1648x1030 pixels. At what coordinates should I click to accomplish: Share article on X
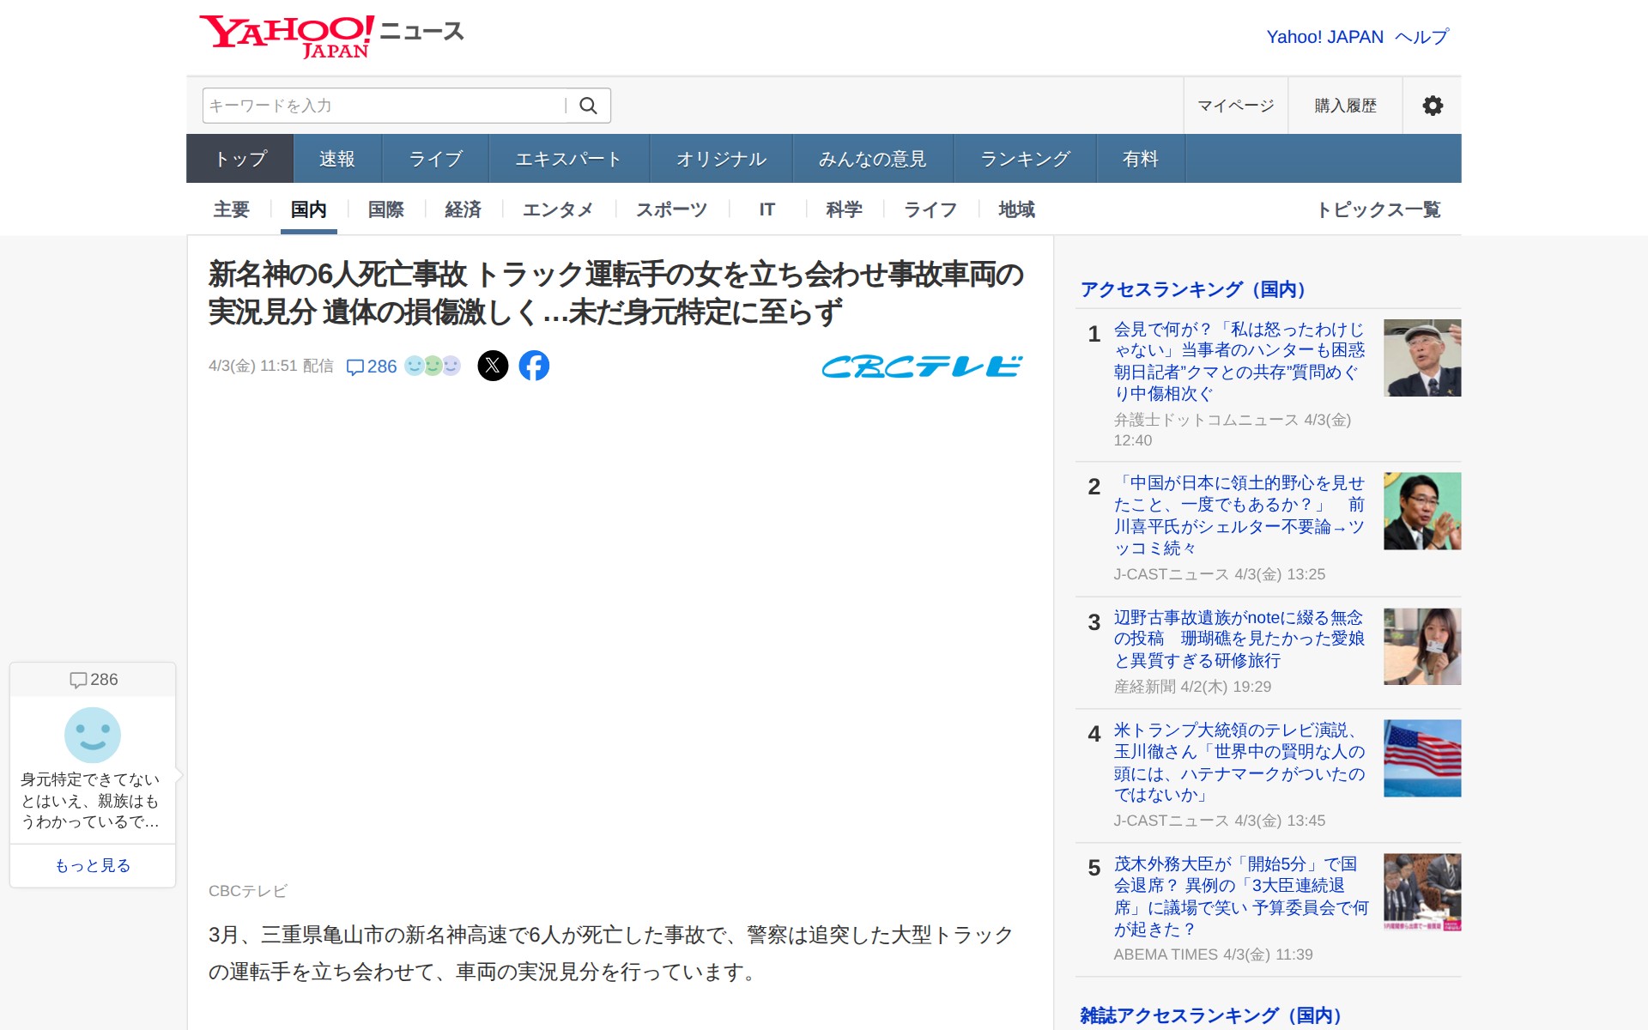click(x=493, y=366)
